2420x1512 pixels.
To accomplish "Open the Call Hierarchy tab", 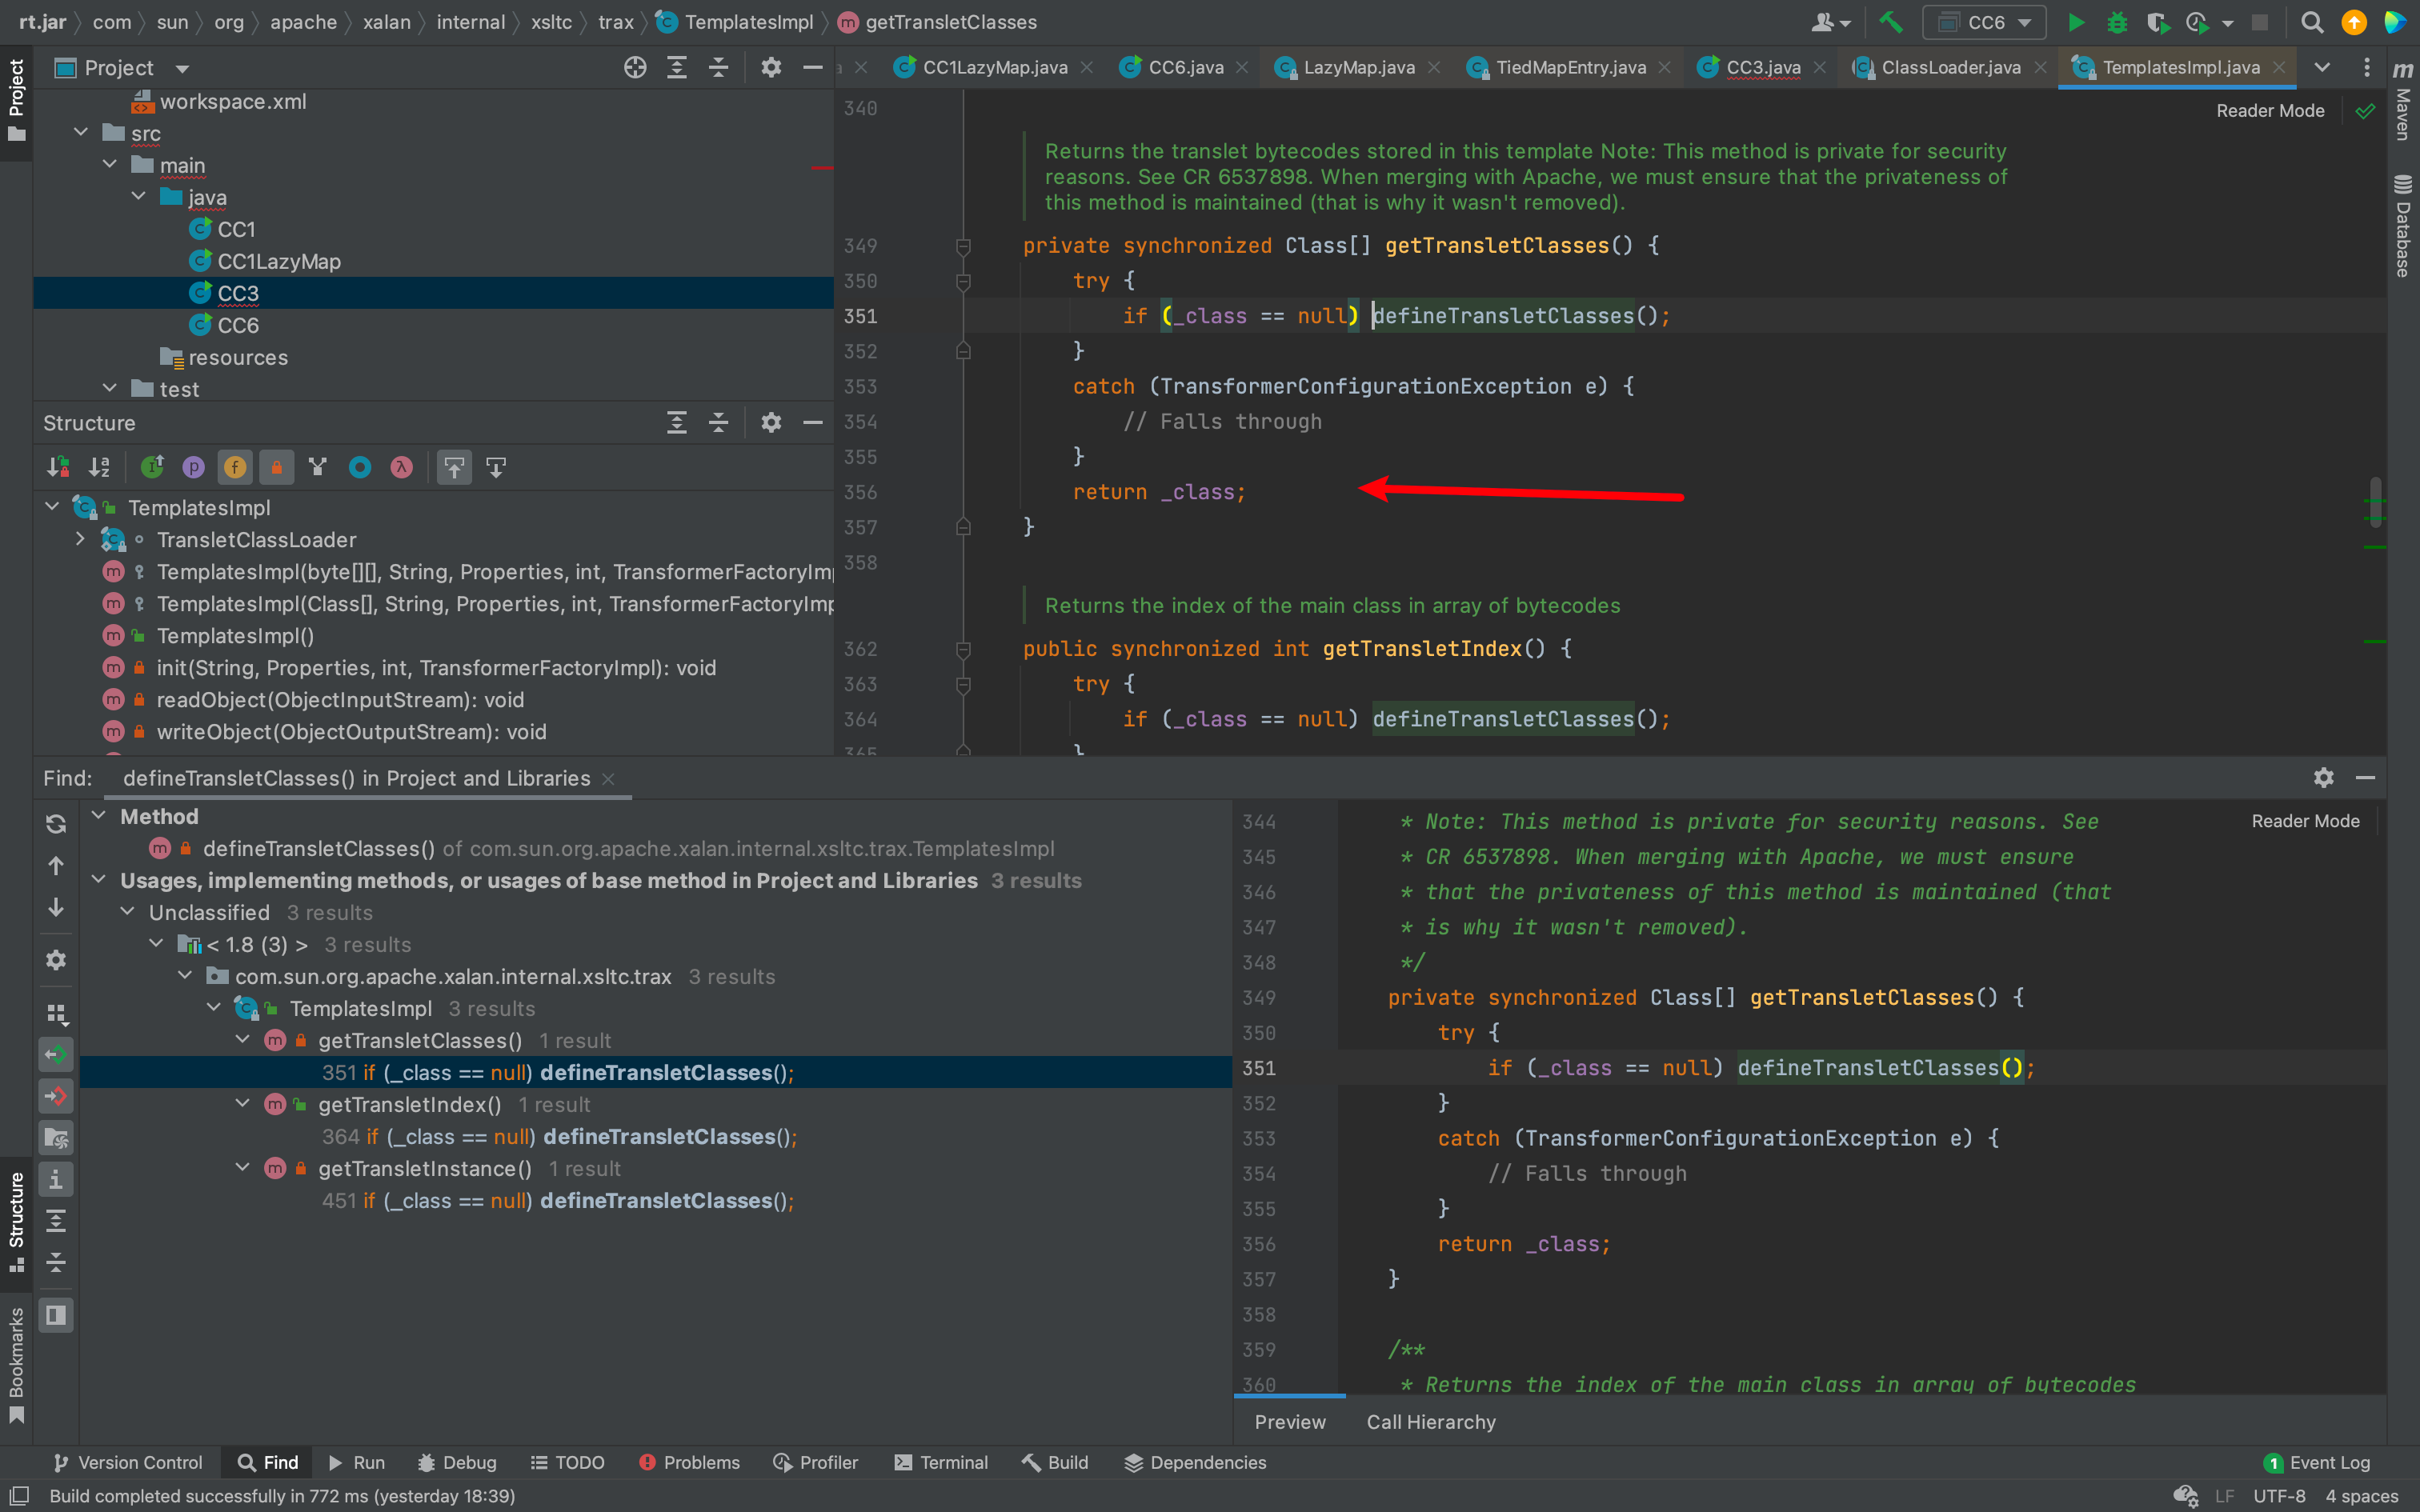I will tap(1431, 1422).
